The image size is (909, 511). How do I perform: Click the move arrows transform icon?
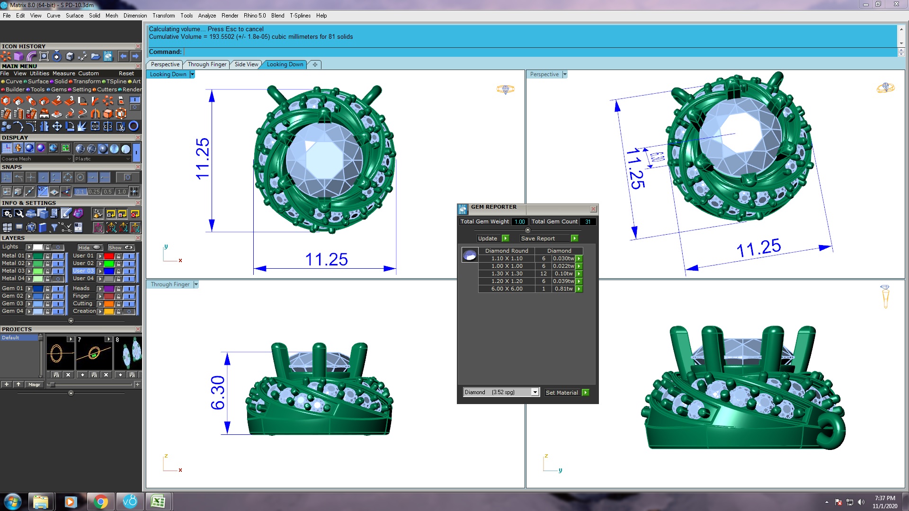tap(57, 126)
